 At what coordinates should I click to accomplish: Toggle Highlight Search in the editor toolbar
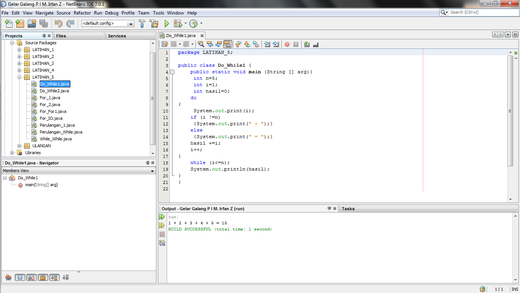228,44
